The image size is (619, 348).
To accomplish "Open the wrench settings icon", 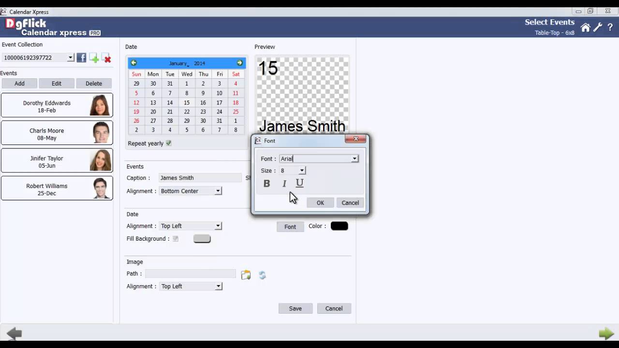I will [598, 28].
